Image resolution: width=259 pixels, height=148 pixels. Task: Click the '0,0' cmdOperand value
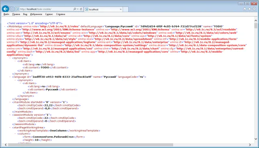point(47,108)
